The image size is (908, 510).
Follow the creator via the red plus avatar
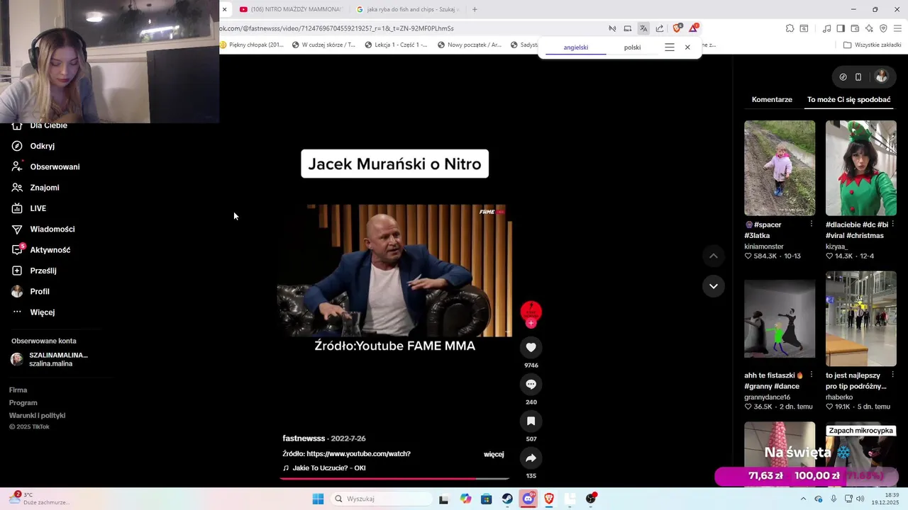pos(531,323)
